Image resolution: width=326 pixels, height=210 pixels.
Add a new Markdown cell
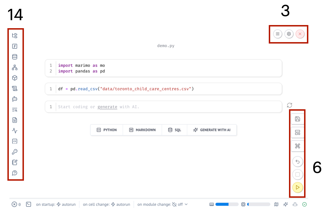tap(142, 130)
